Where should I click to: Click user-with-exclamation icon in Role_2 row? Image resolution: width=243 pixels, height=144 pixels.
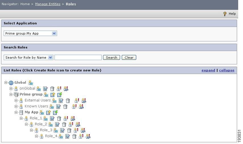pyautogui.click(x=71, y=124)
